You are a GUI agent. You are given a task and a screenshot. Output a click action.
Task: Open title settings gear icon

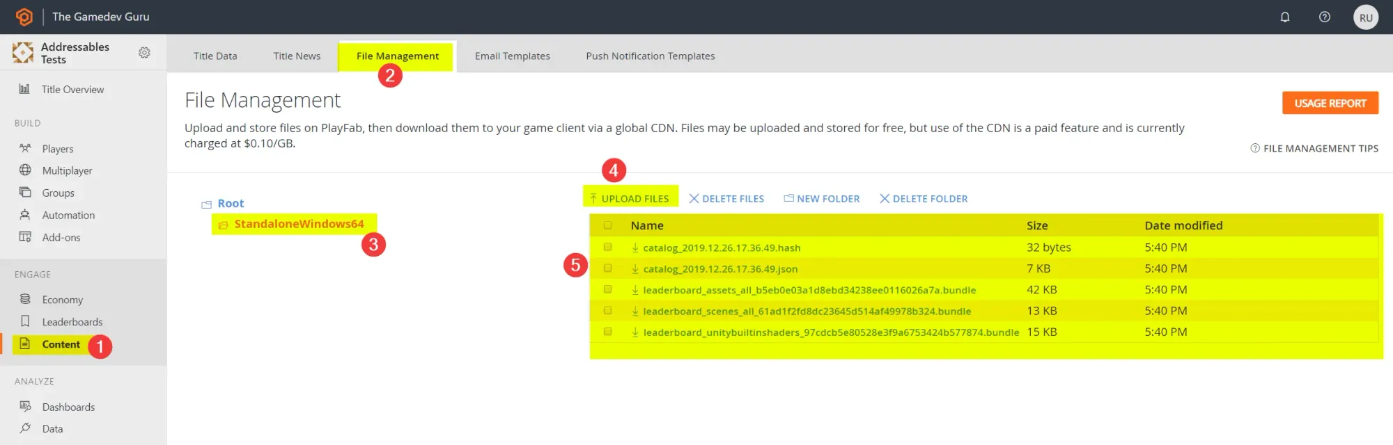pyautogui.click(x=144, y=53)
